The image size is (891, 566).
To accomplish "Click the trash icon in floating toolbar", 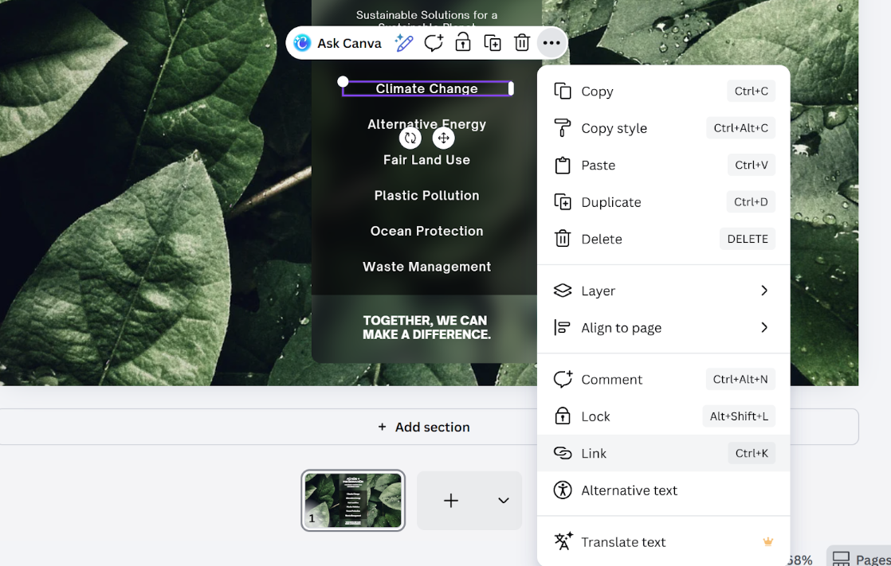I will [x=522, y=43].
